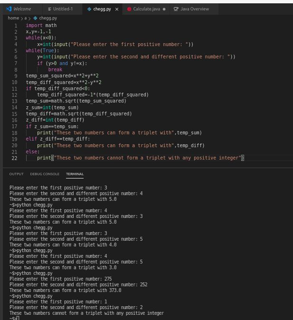
Task: Switch to the Calculate.java tab
Action: click(147, 9)
